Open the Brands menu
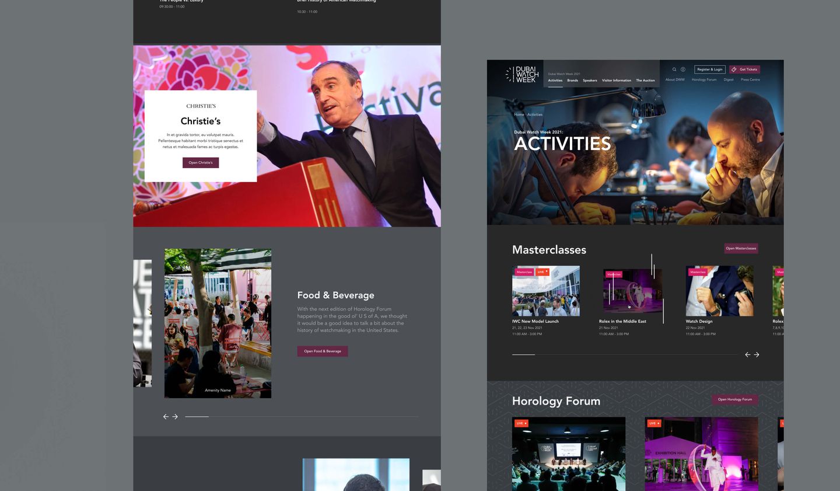Image resolution: width=840 pixels, height=491 pixels. [x=572, y=81]
